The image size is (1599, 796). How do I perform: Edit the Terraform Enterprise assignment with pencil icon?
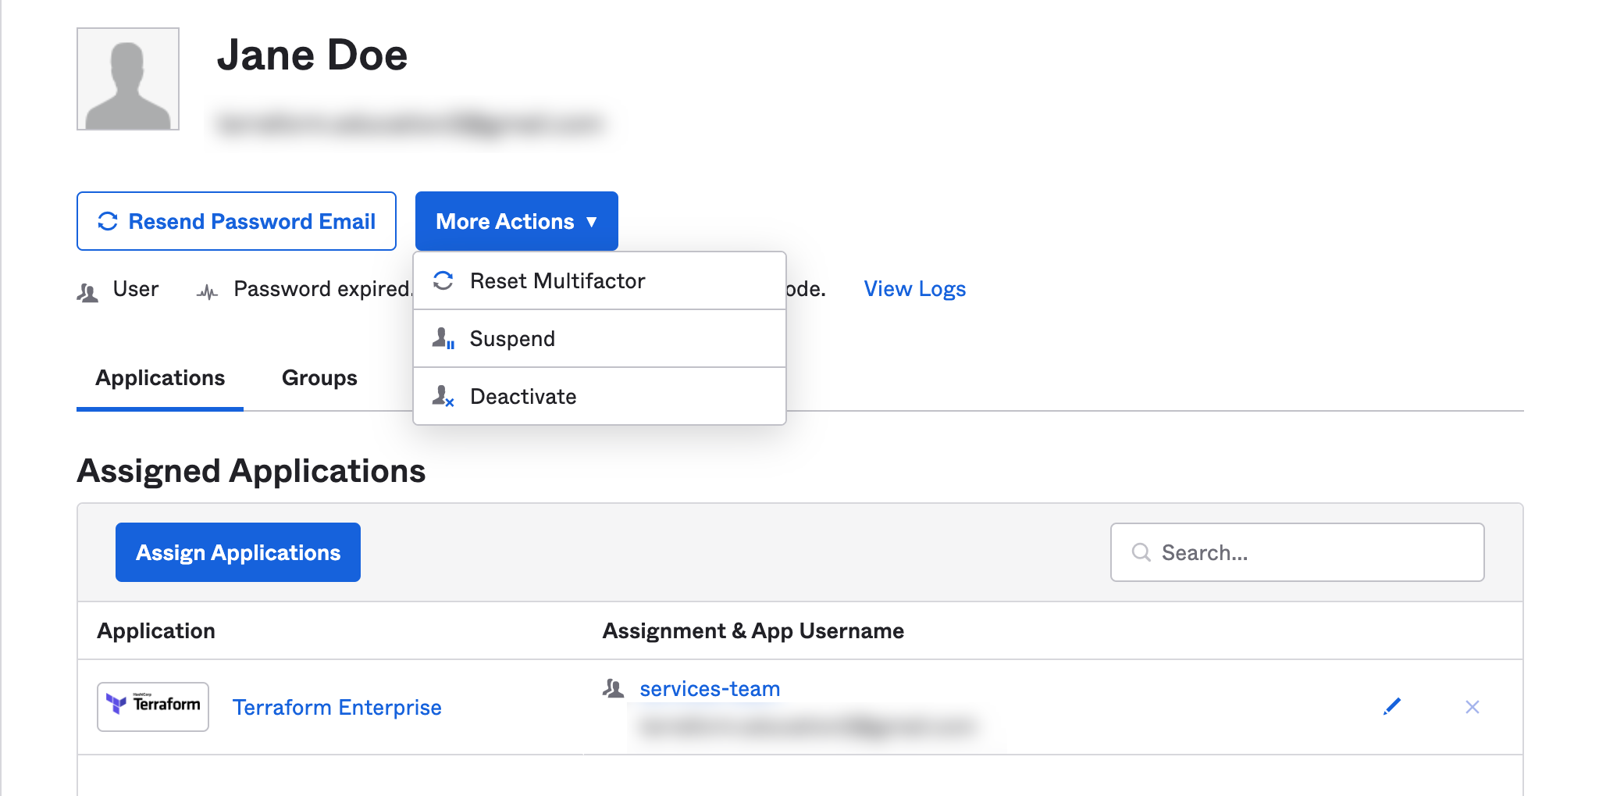coord(1392,706)
